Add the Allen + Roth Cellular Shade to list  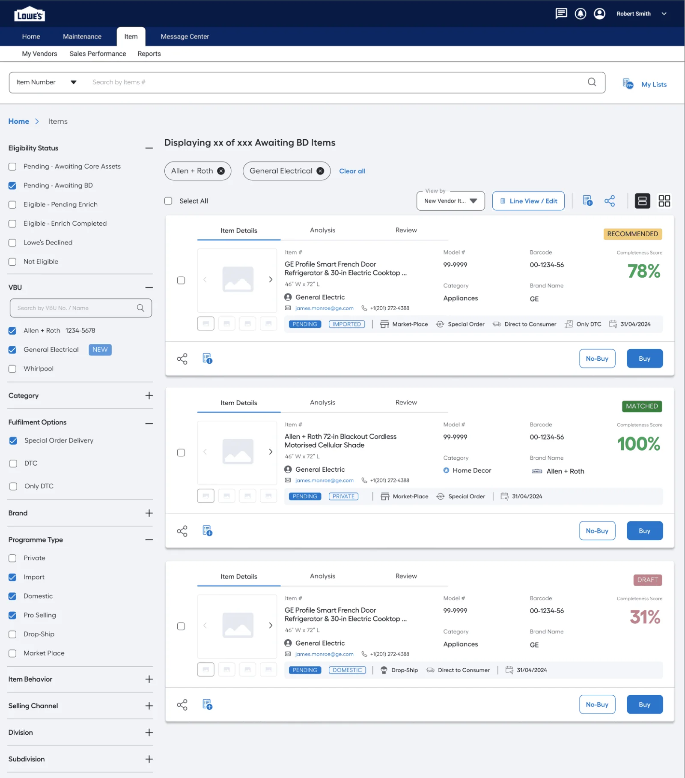(207, 531)
